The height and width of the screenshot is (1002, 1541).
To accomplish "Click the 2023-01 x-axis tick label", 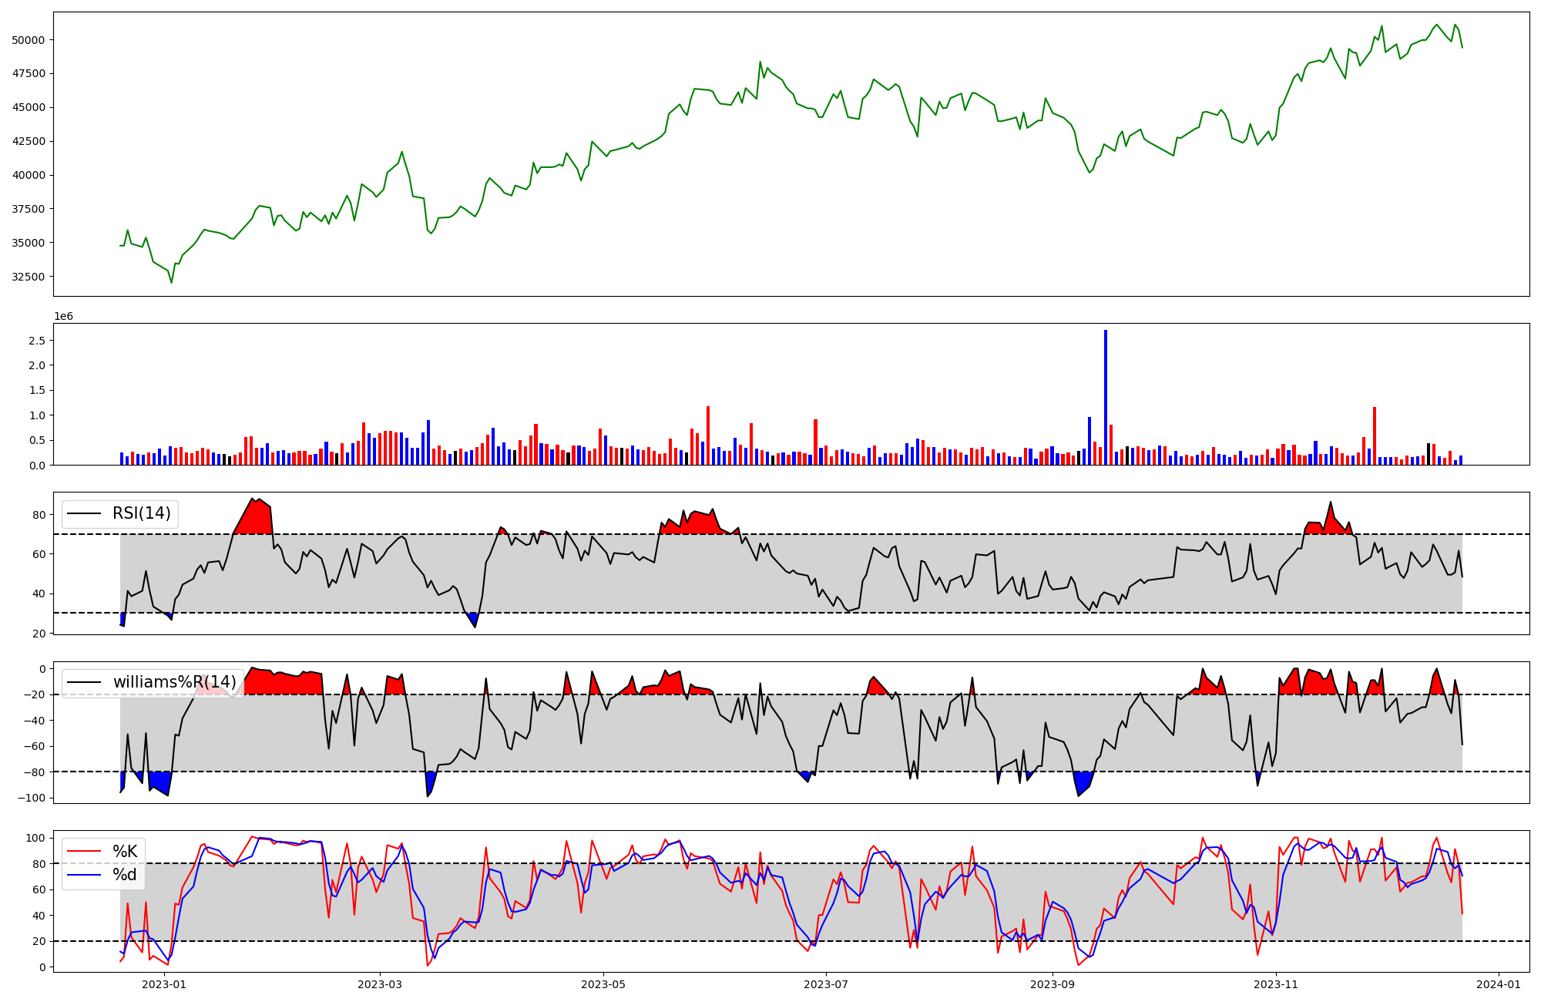I will (164, 984).
